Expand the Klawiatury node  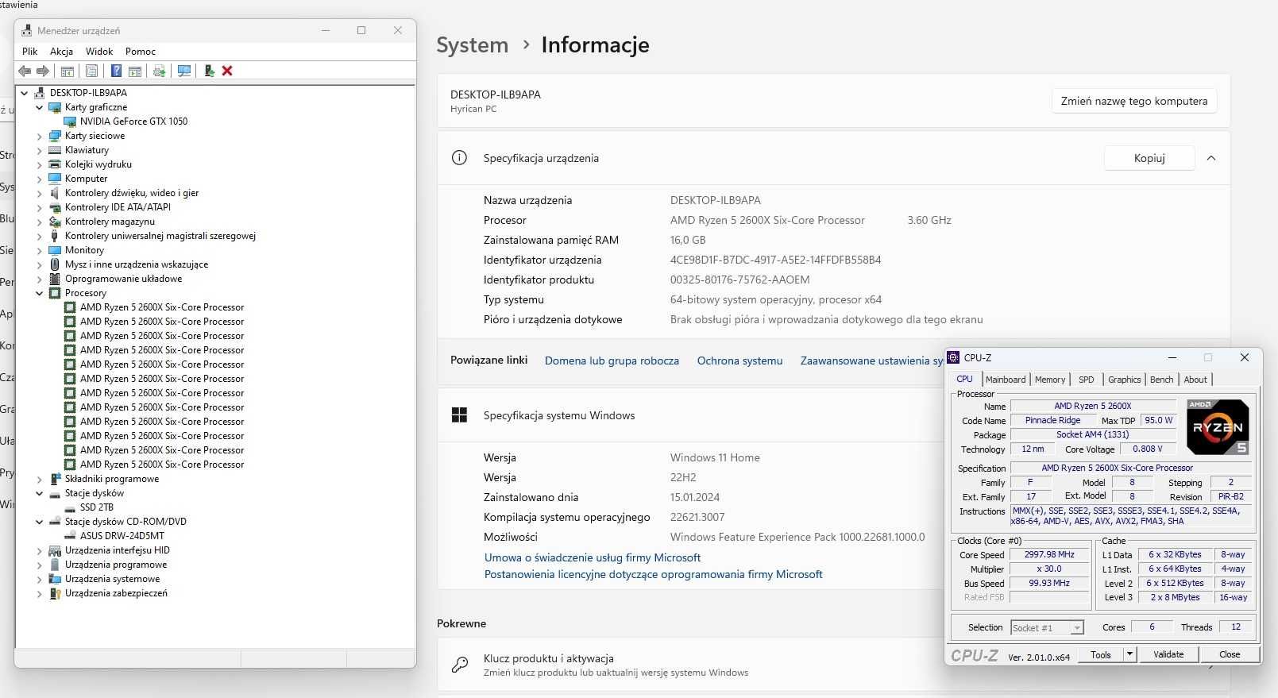pos(39,150)
